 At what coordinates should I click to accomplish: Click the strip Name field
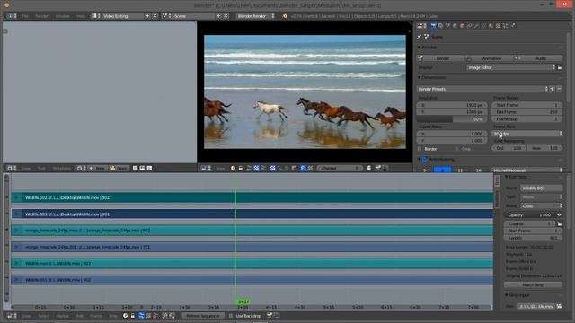pyautogui.click(x=541, y=188)
